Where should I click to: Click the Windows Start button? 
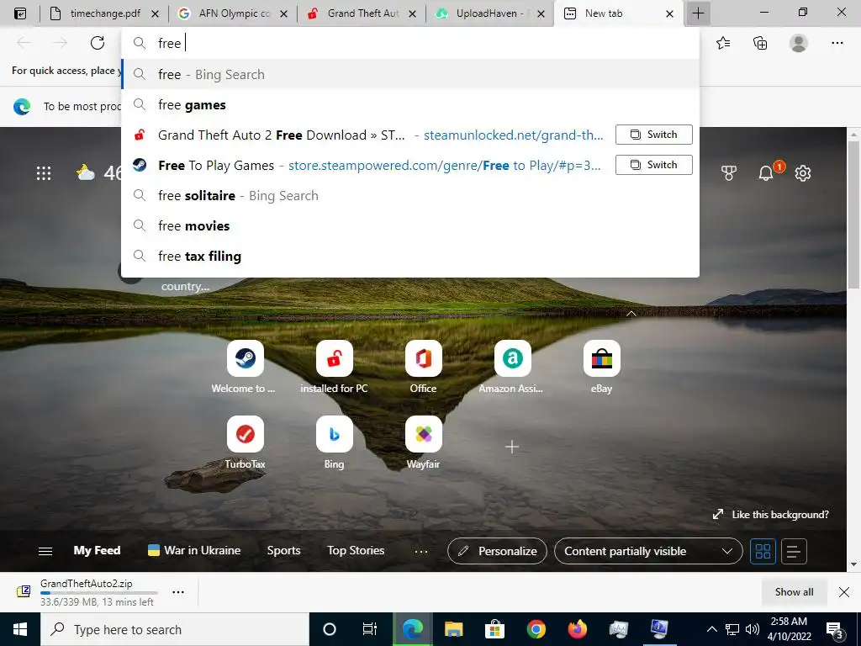click(x=20, y=629)
